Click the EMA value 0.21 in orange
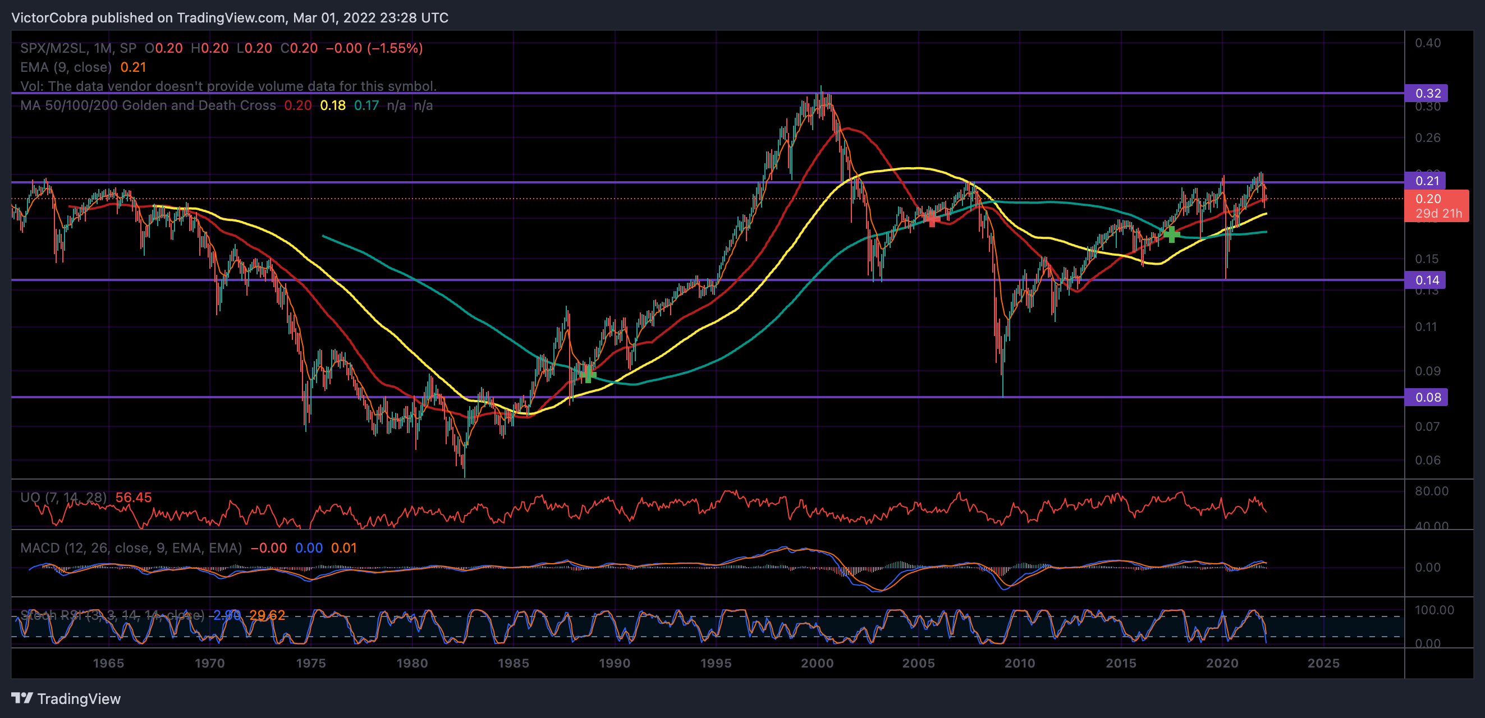 click(x=133, y=67)
